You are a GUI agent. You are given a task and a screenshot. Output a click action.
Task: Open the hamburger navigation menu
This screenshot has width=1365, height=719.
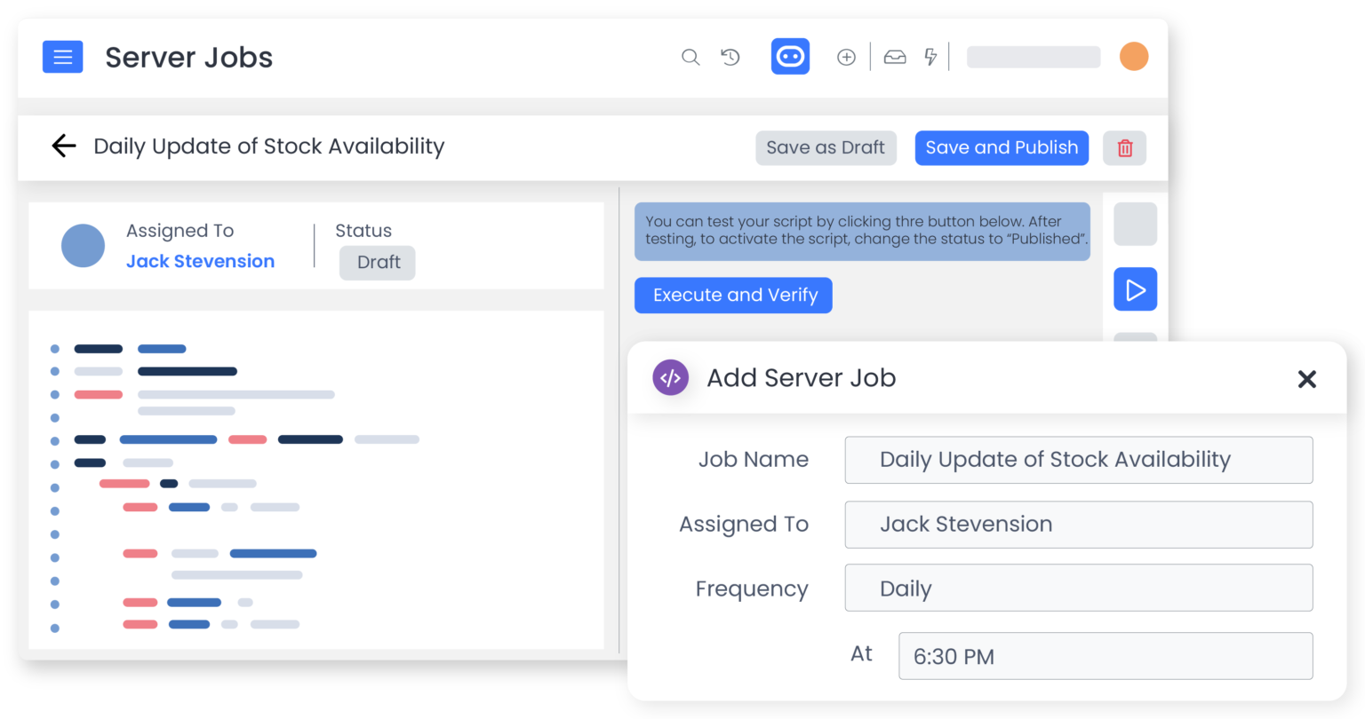(62, 56)
